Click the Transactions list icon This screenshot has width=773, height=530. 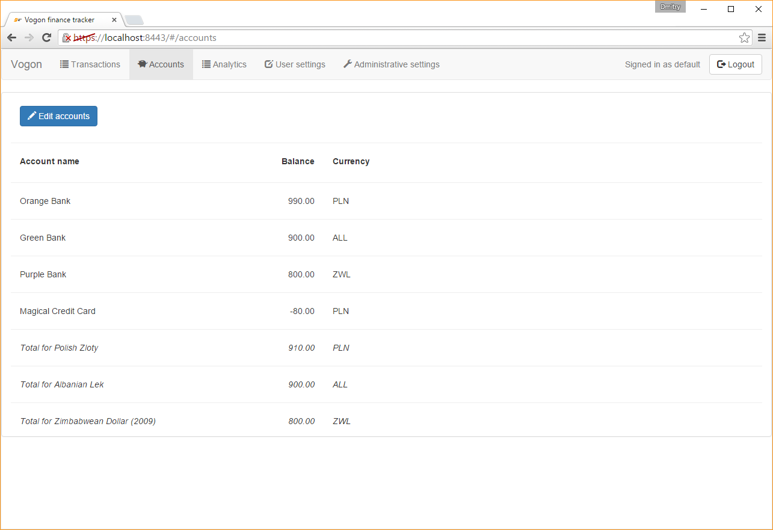tap(64, 64)
